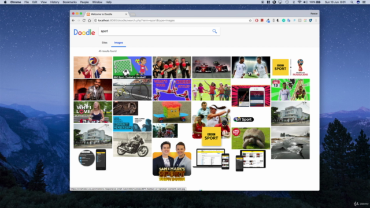The width and height of the screenshot is (370, 208).
Task: Open the Sam & Mark's Sport Showdown image
Action: pyautogui.click(x=172, y=161)
